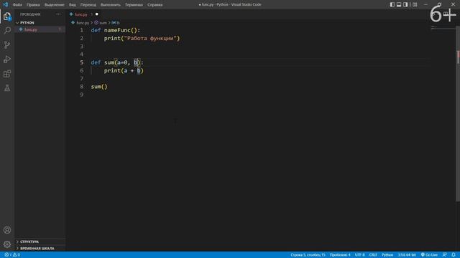Toggle secondary side bar layout icon
This screenshot has width=460, height=258.
pos(405,4)
